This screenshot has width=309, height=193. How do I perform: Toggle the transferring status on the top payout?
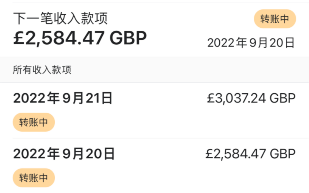[274, 19]
